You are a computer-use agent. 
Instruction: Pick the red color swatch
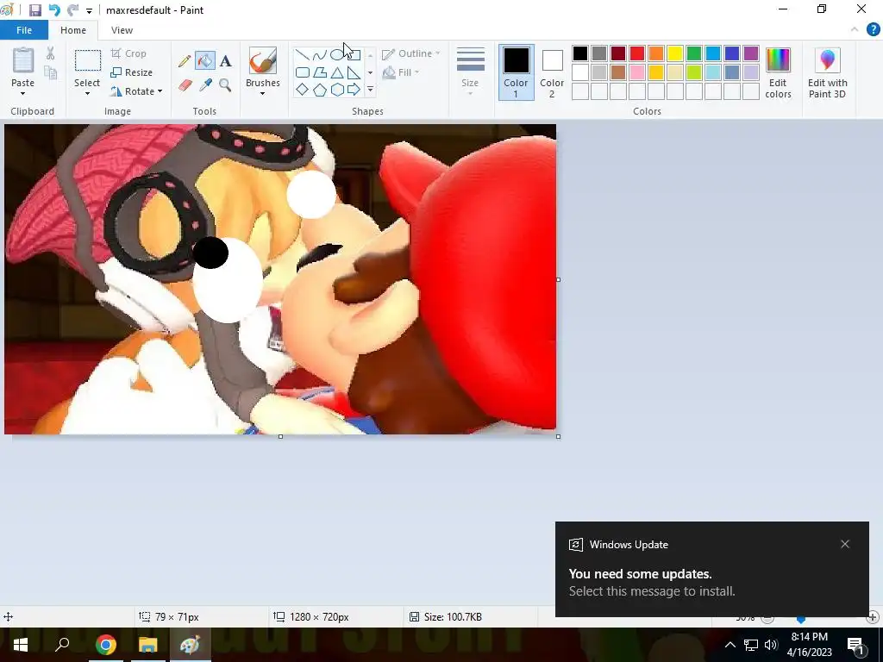click(637, 53)
